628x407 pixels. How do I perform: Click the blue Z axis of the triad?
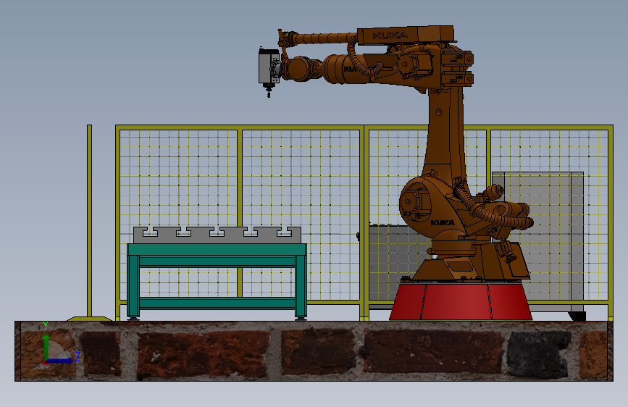coord(59,361)
